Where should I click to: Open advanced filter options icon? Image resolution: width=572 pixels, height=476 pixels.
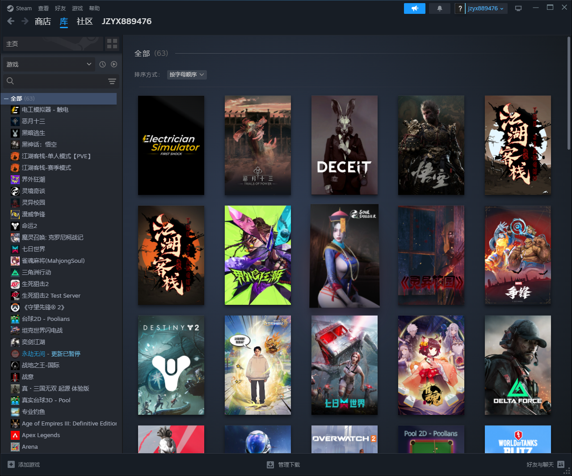[x=112, y=81]
